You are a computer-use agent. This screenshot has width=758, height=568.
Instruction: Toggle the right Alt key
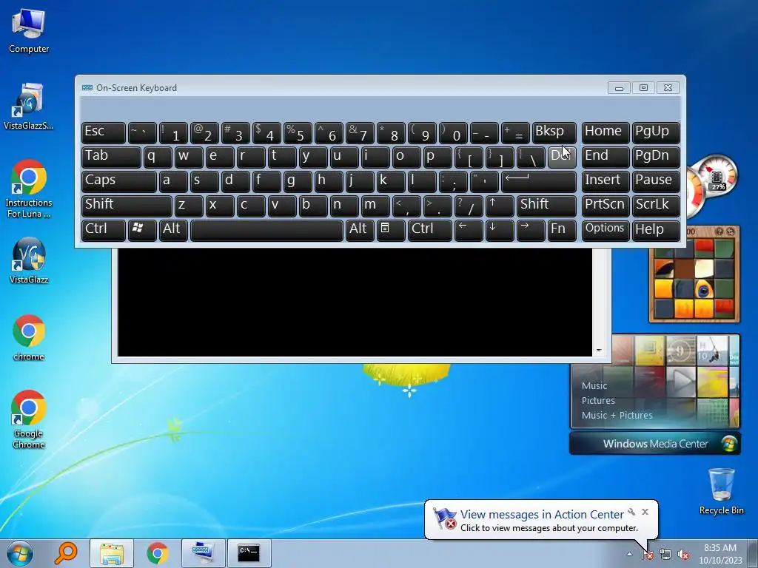[x=360, y=230]
